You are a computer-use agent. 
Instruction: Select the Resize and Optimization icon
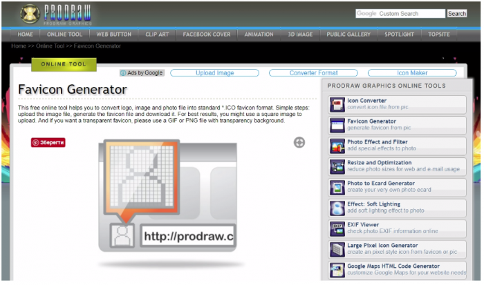(x=337, y=166)
